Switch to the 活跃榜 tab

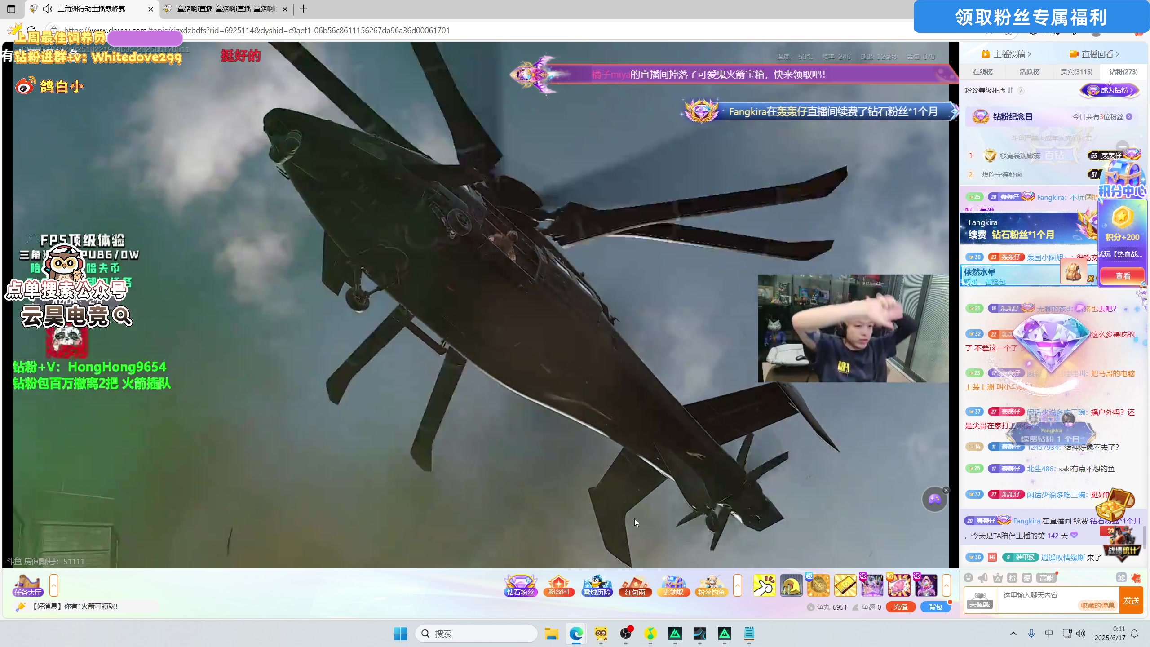tap(1030, 71)
